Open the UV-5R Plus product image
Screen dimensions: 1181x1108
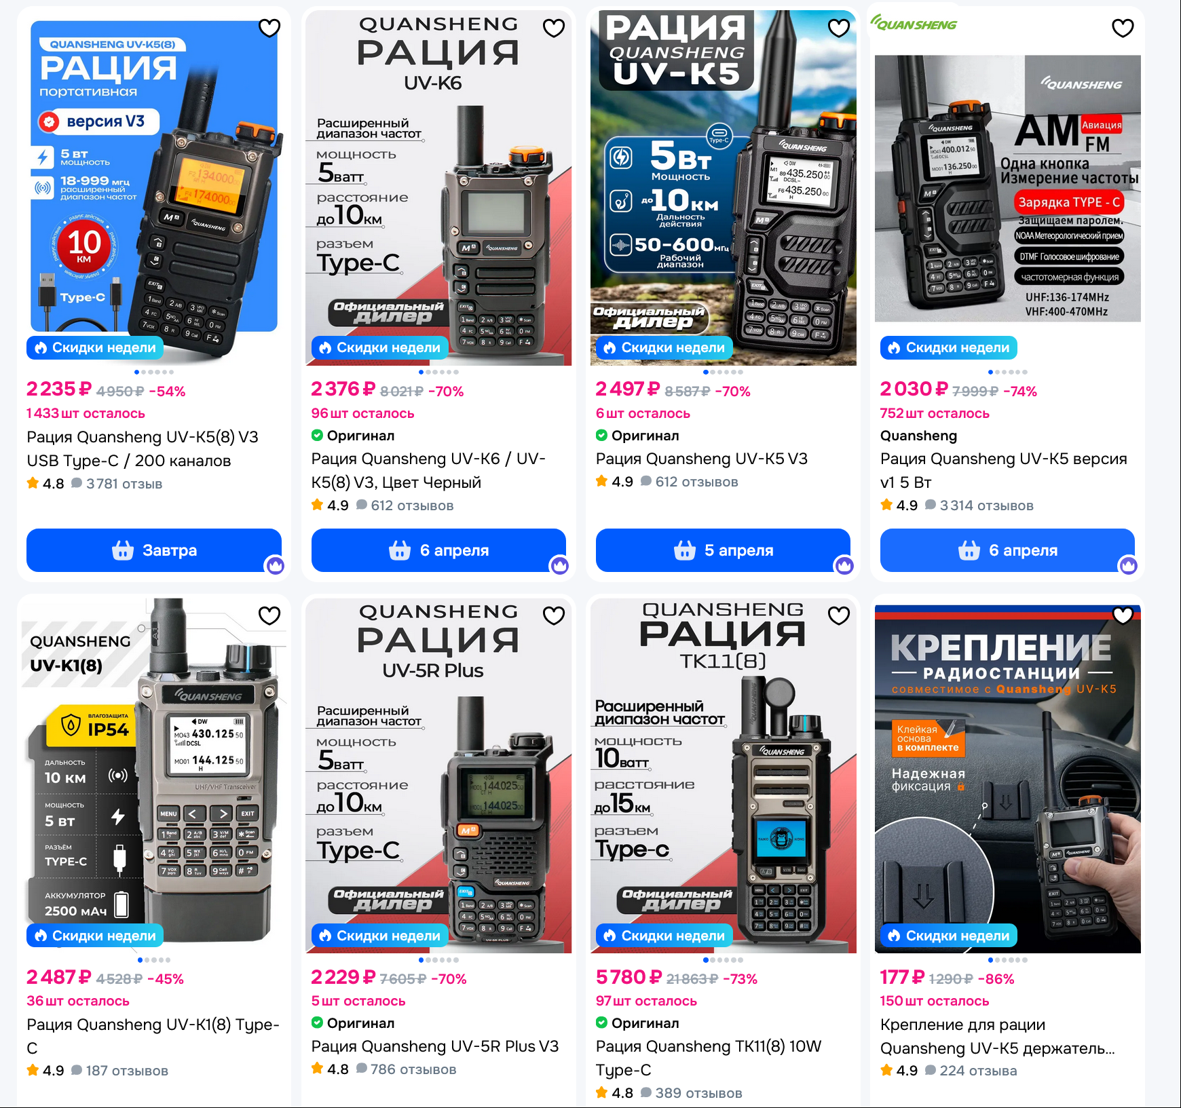[438, 776]
